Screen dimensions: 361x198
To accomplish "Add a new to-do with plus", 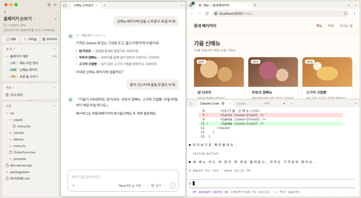I will (54, 49).
